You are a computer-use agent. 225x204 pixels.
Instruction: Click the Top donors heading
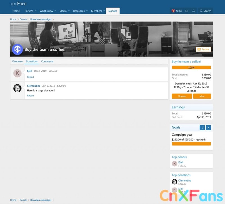click(179, 157)
